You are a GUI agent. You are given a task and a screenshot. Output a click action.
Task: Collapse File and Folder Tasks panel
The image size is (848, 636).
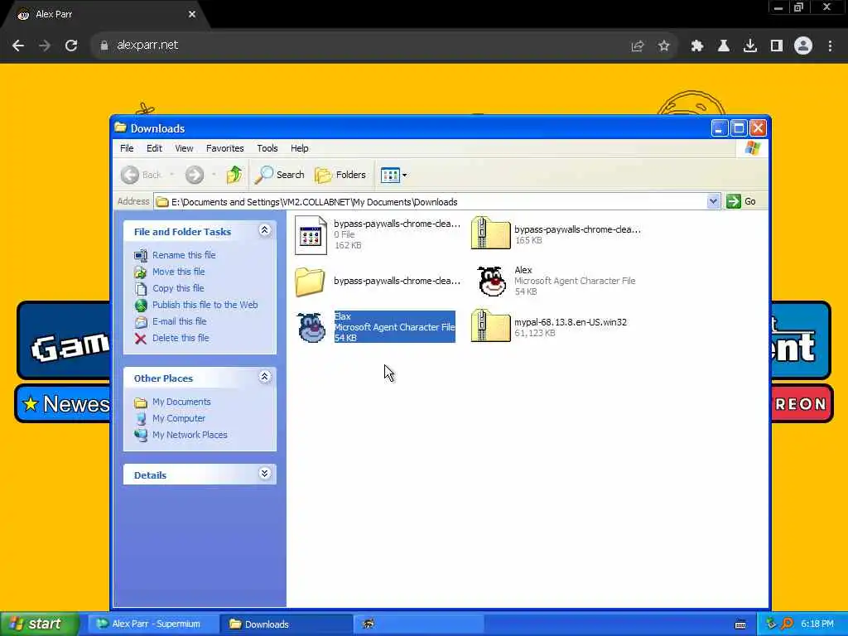pyautogui.click(x=264, y=230)
